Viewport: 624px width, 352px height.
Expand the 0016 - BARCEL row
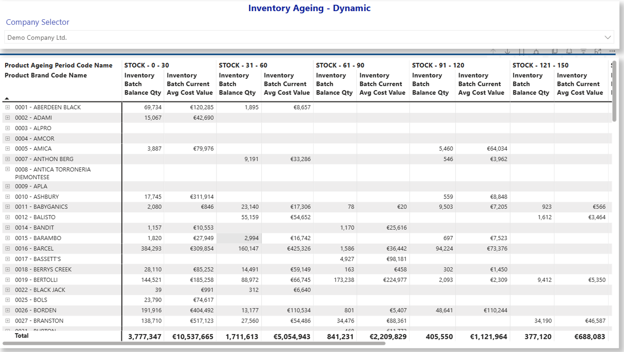point(8,248)
